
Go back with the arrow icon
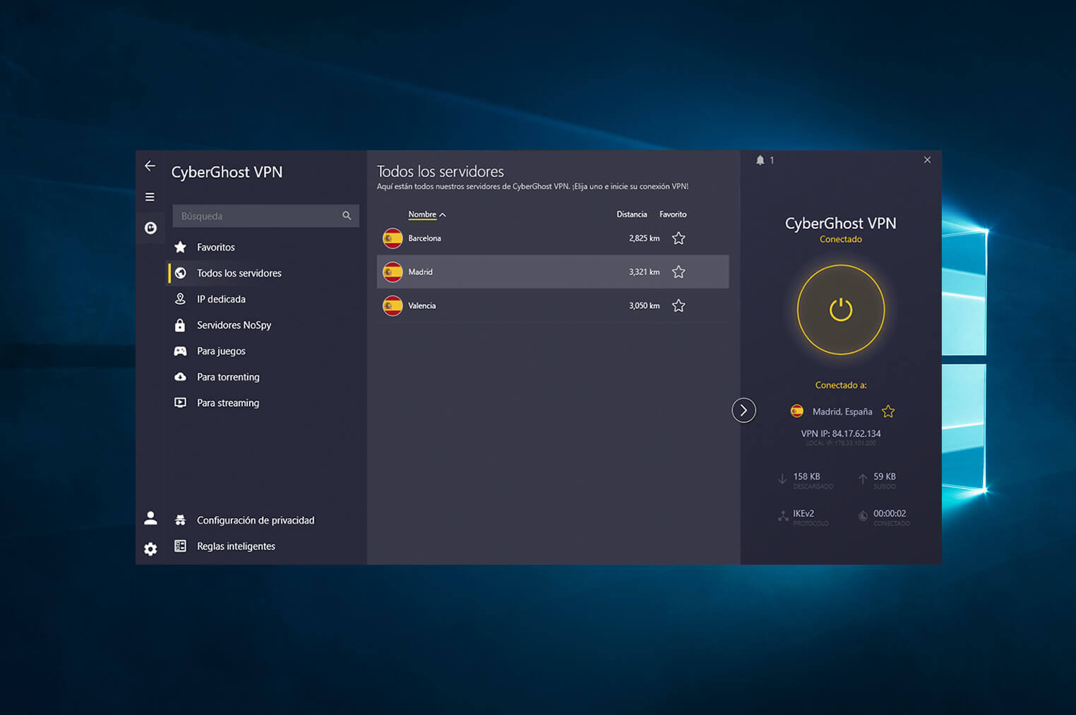pyautogui.click(x=150, y=166)
